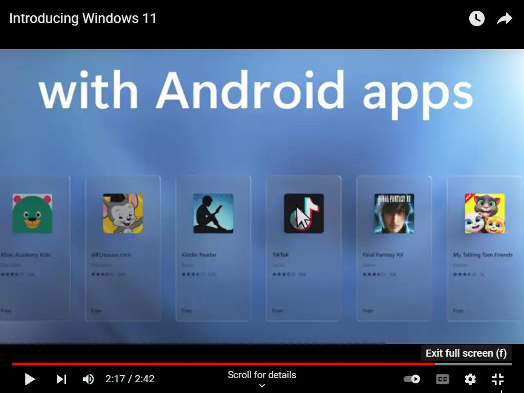This screenshot has height=393, width=524.
Task: Click the video title Introducing Windows 11
Action: pos(83,18)
